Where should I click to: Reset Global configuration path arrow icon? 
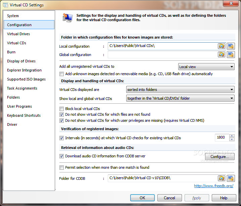231,54
